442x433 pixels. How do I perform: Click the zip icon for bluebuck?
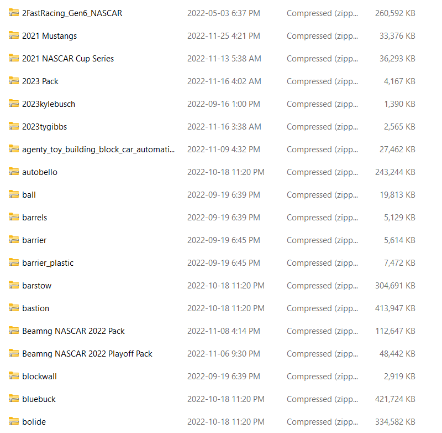tap(13, 399)
